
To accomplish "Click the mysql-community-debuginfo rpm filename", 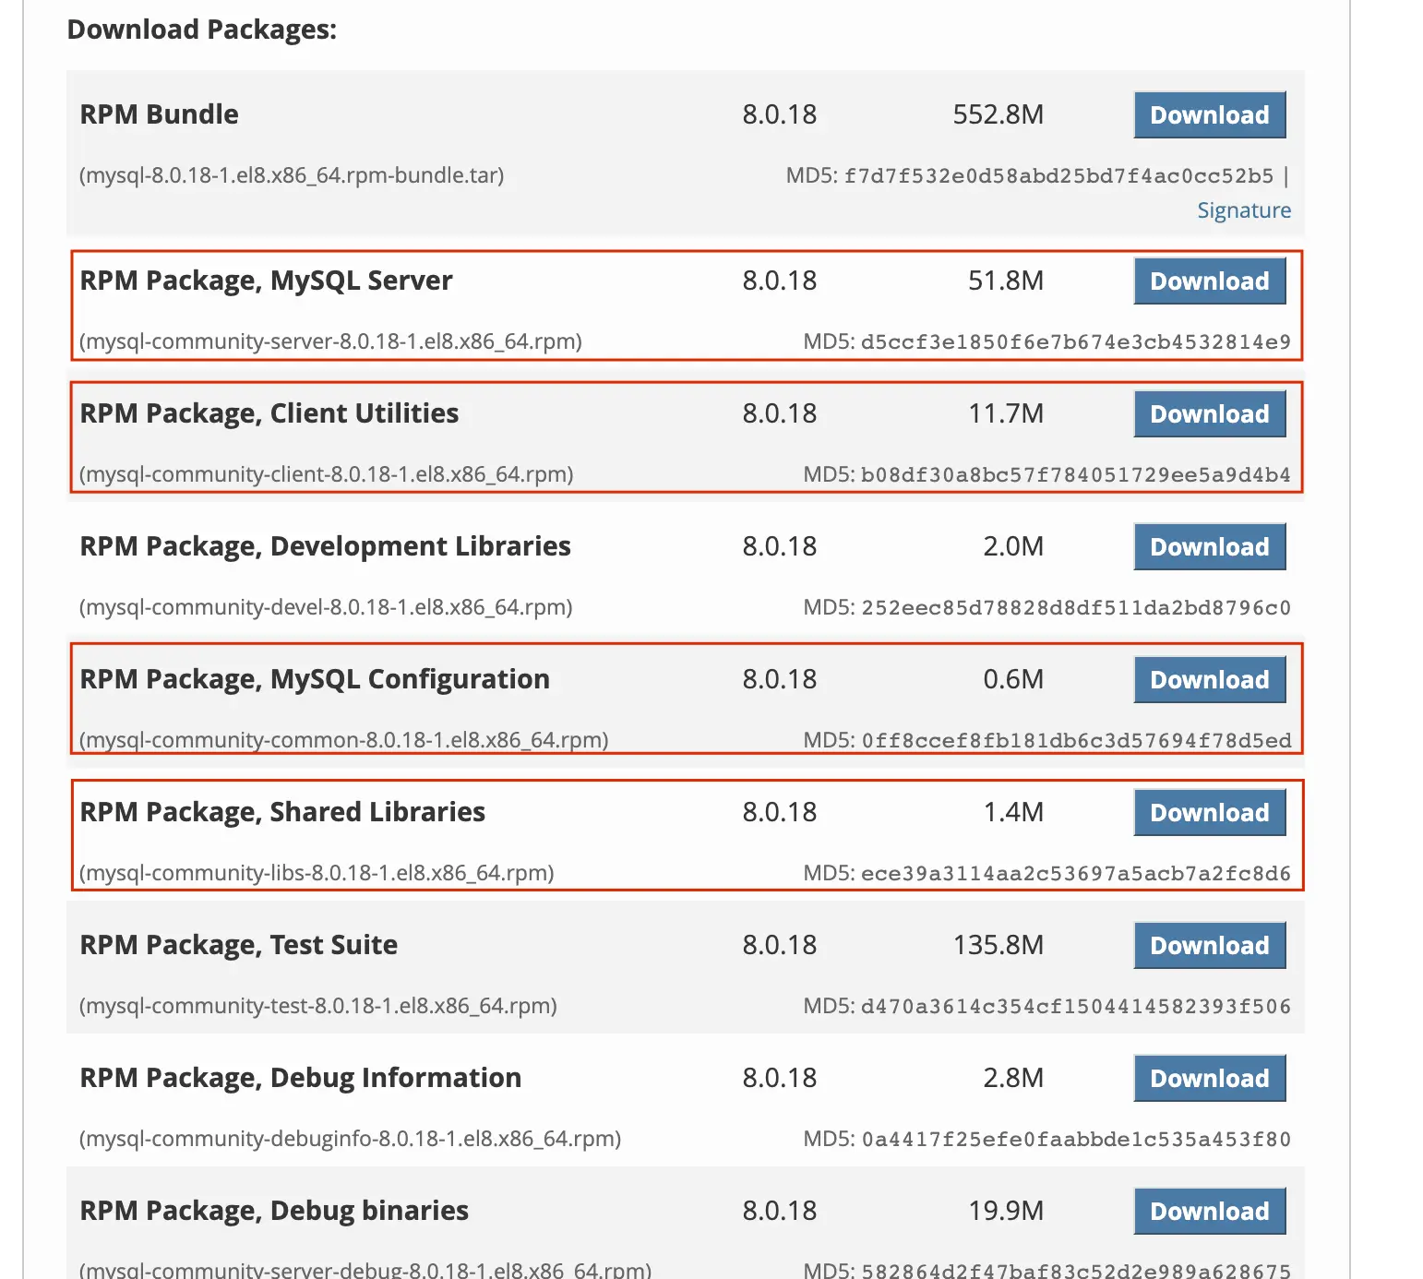I will tap(350, 1139).
